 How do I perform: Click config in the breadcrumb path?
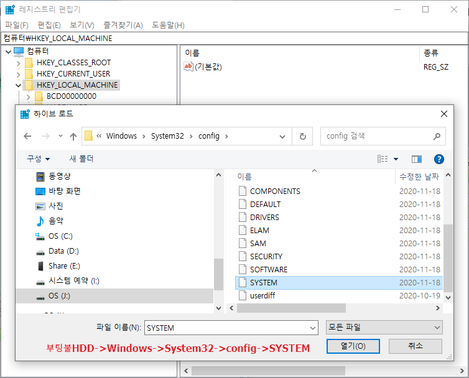pyautogui.click(x=209, y=136)
